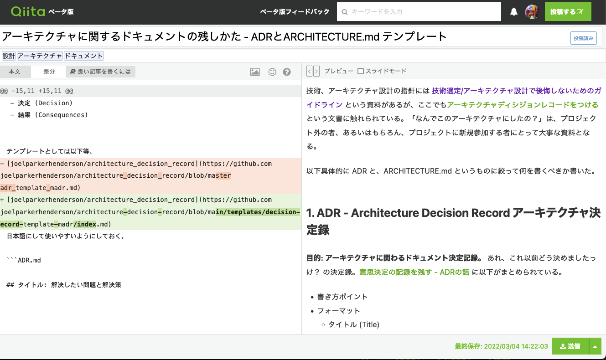
Task: Open the emoji picker smiley icon
Action: [272, 72]
